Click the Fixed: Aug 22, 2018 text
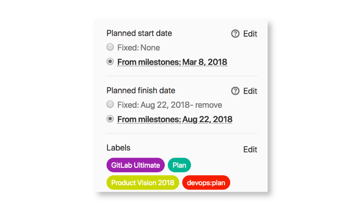The image size is (362, 211). (x=153, y=105)
